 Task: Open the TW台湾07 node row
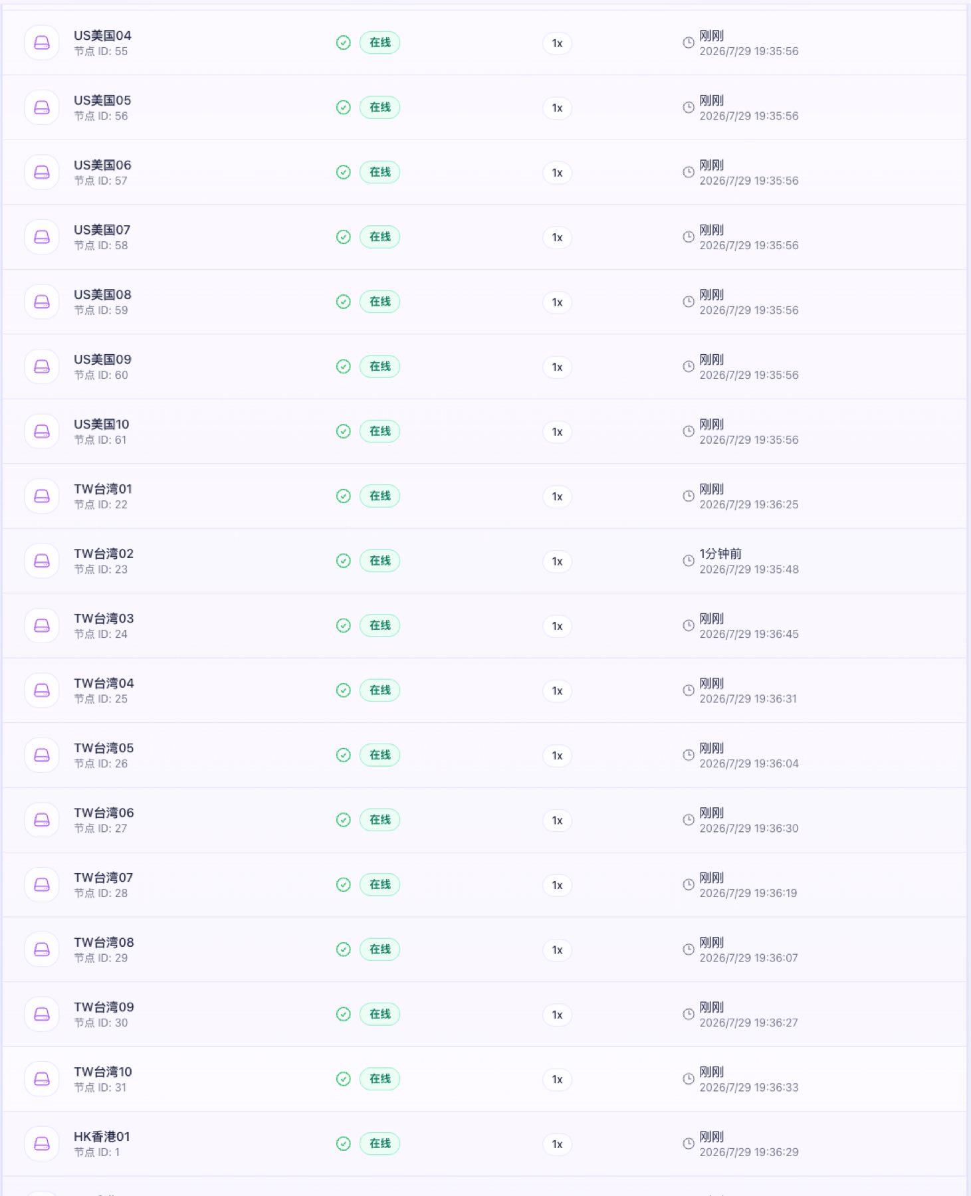click(x=485, y=884)
